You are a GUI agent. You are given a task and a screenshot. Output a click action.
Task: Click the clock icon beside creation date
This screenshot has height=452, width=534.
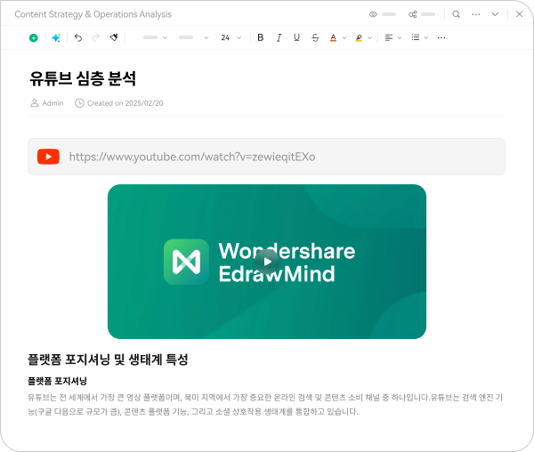coord(79,103)
